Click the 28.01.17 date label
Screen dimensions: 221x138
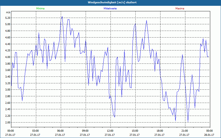tap(209, 135)
